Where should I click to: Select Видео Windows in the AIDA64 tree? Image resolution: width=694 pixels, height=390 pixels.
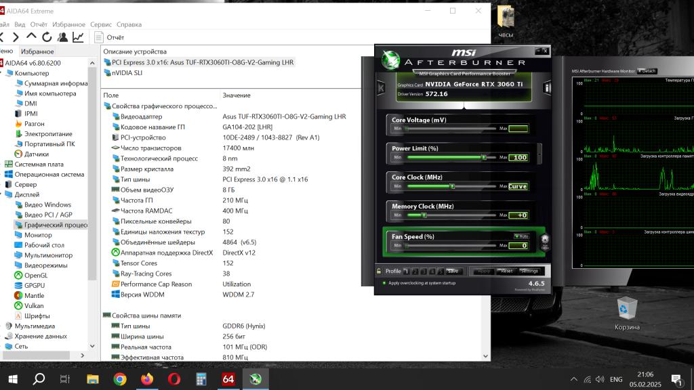[x=43, y=204]
